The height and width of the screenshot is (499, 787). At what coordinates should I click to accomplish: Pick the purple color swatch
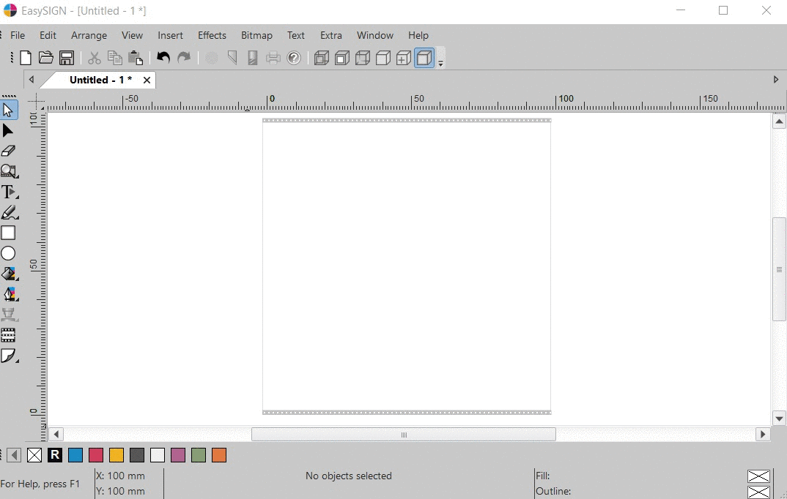tap(178, 455)
